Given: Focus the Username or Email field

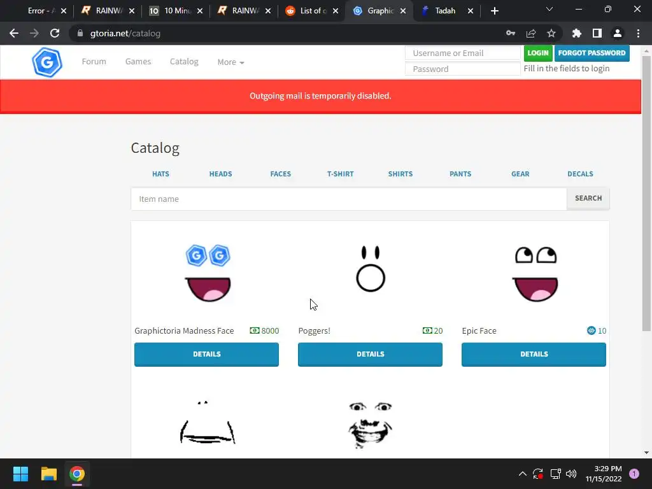Looking at the screenshot, I should 463,53.
